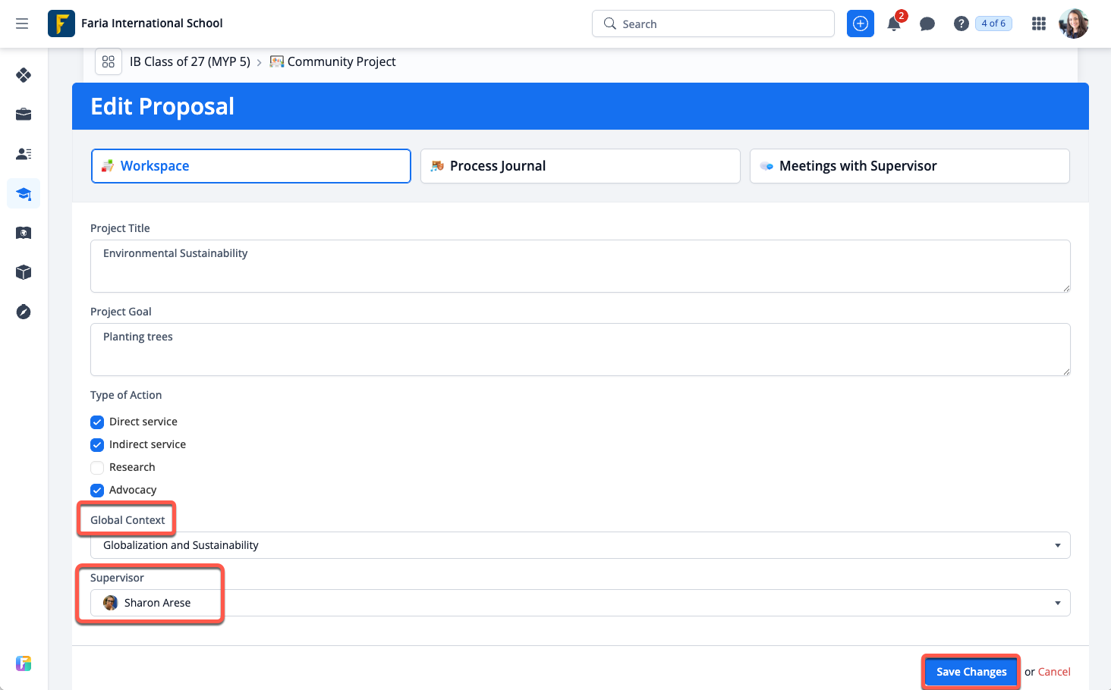Click the compass icon in sidebar

coord(24,312)
